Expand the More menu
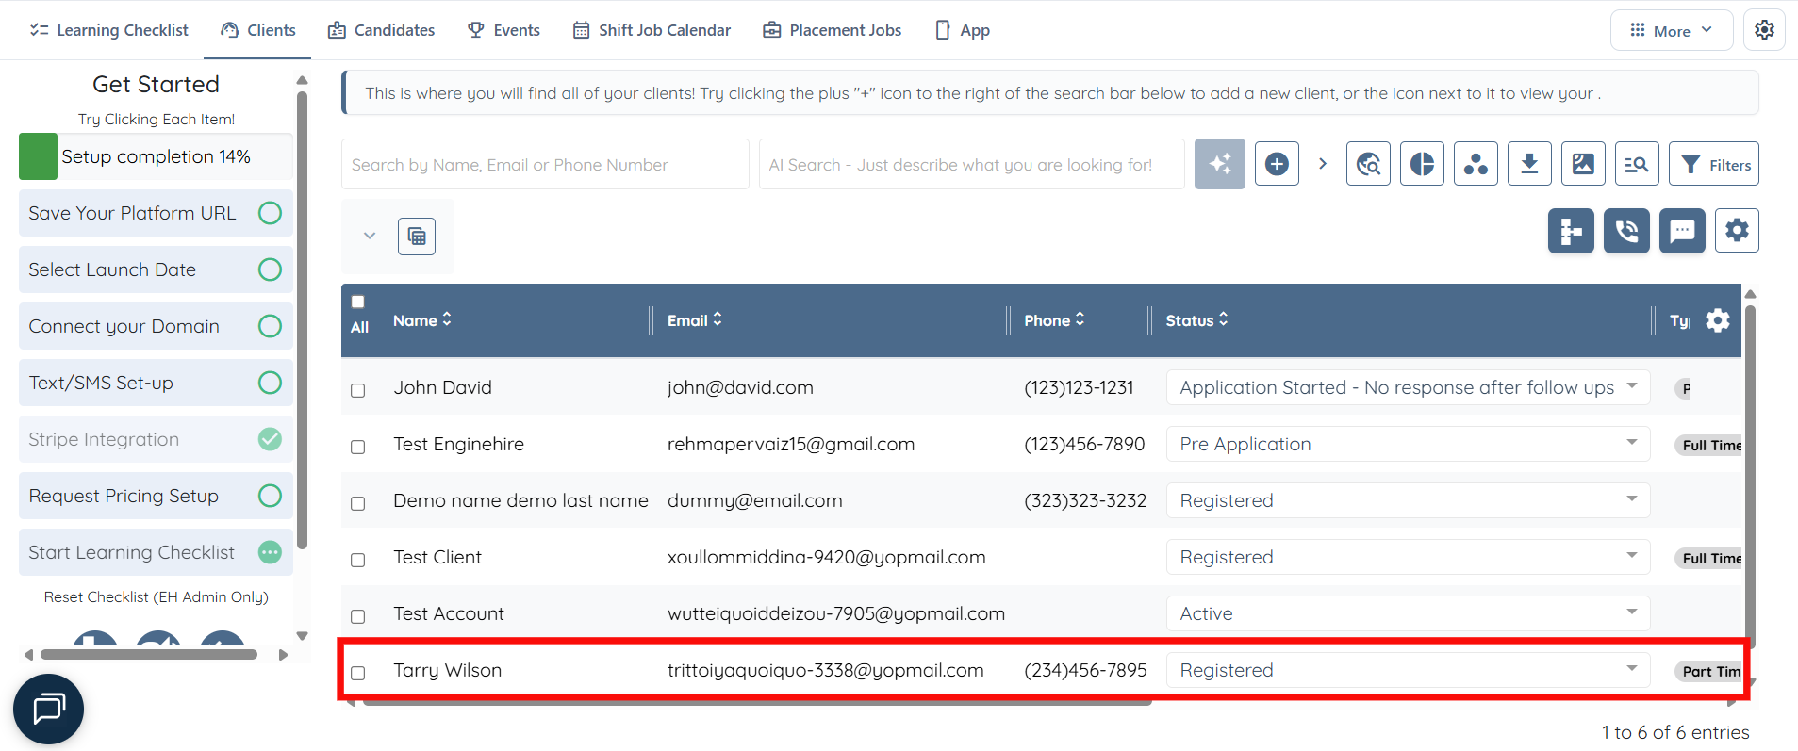Screen dimensions: 1798x751 [x=1671, y=30]
